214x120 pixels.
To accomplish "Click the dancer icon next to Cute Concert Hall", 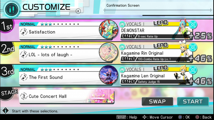I will [24, 96].
